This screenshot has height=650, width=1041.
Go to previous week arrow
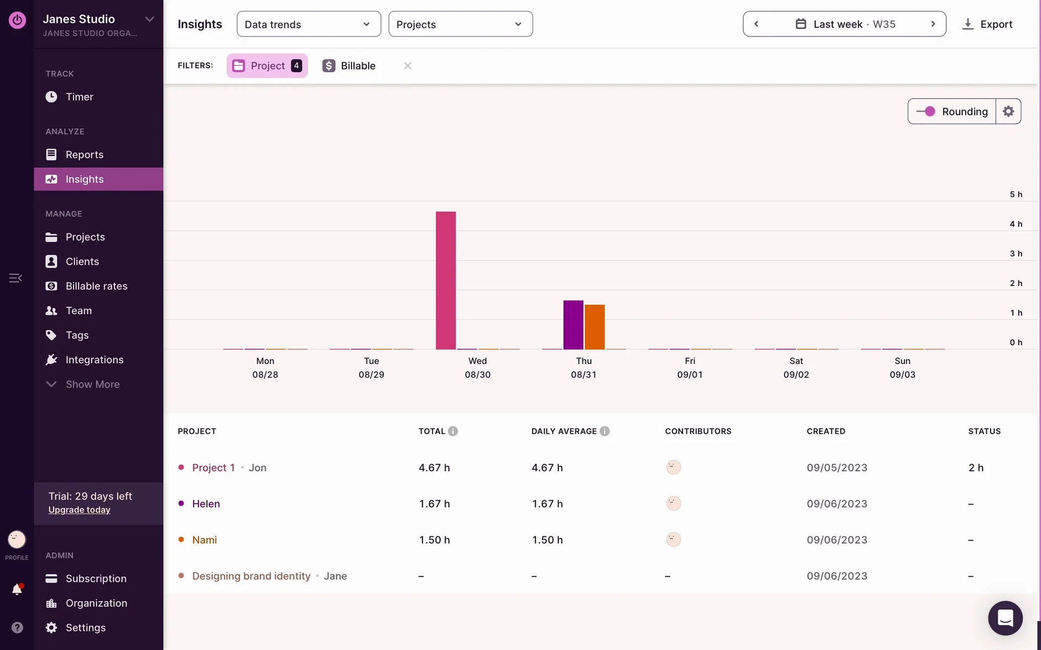tap(756, 24)
